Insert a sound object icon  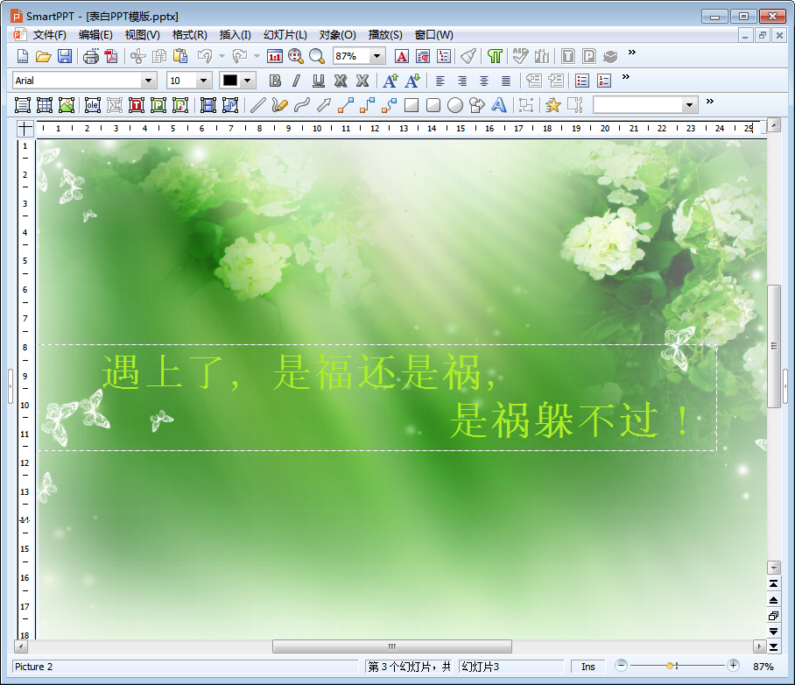[230, 105]
